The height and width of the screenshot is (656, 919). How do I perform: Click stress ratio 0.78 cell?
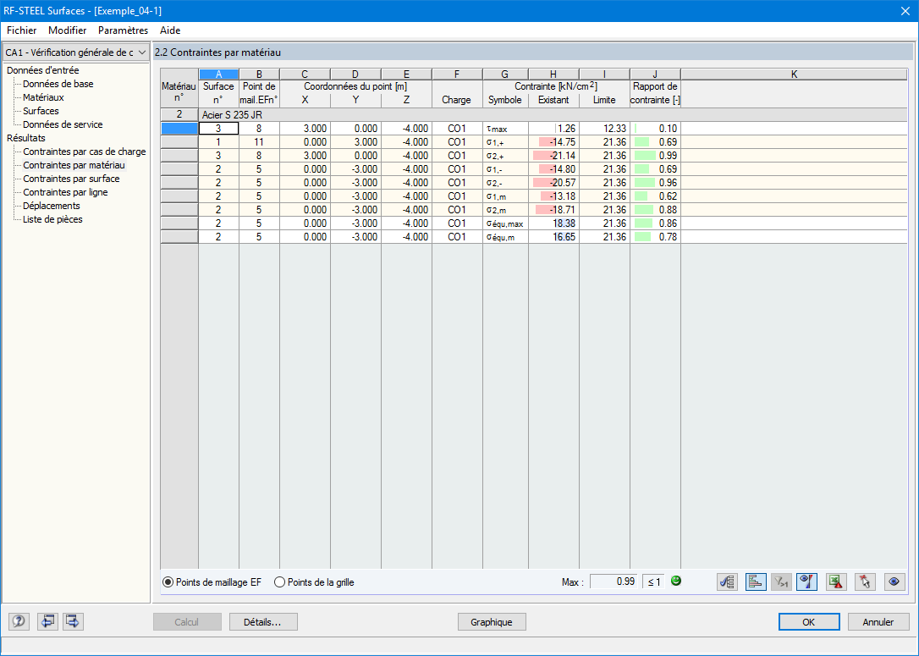(x=655, y=237)
